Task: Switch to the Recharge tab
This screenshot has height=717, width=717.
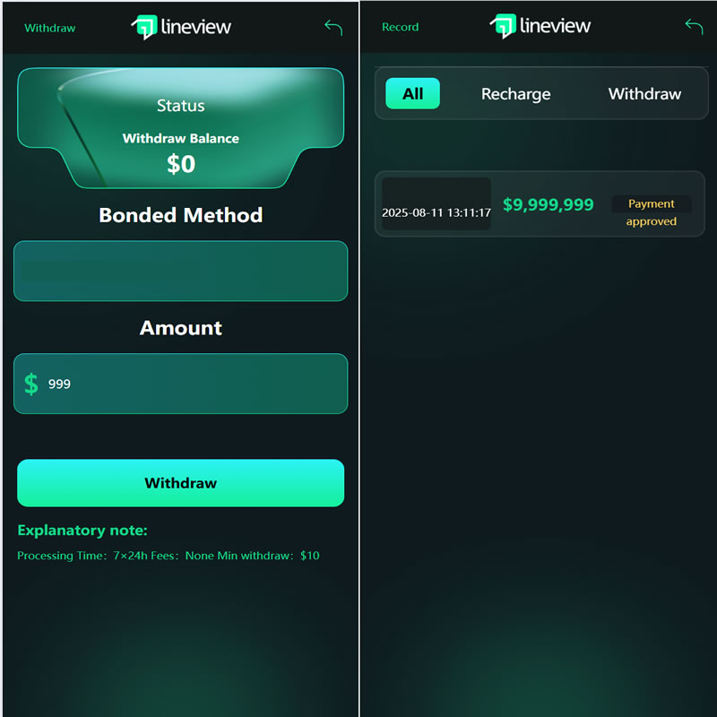Action: pyautogui.click(x=516, y=94)
